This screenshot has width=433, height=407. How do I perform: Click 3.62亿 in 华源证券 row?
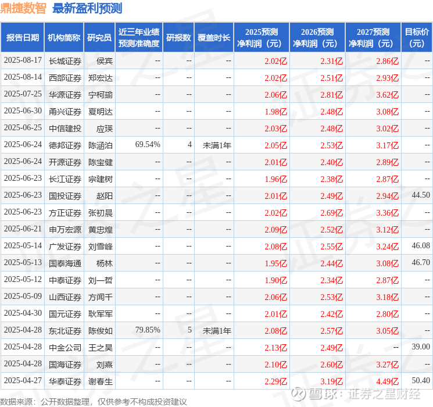387,95
